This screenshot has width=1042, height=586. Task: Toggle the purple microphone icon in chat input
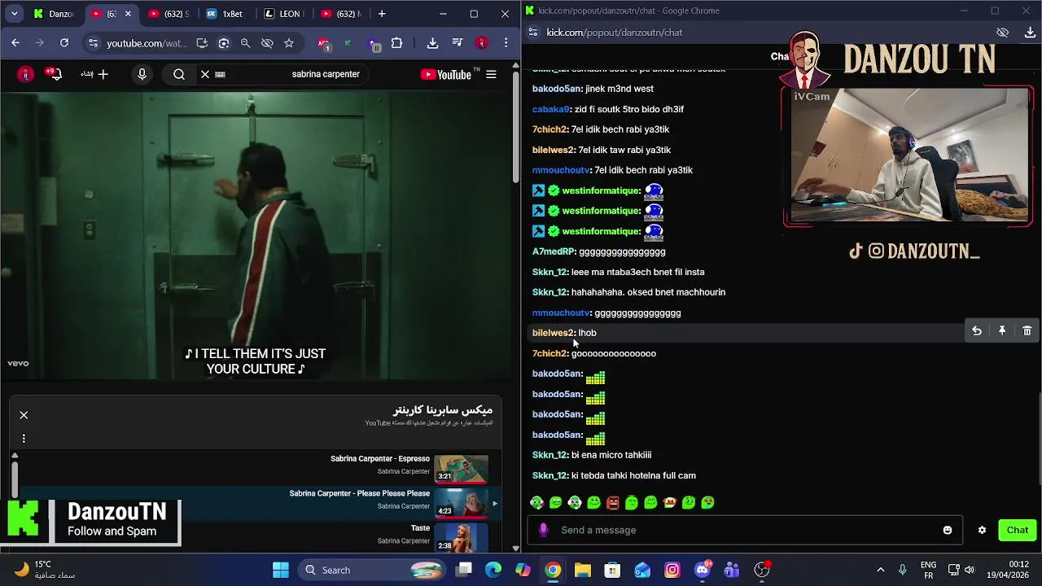(x=544, y=530)
